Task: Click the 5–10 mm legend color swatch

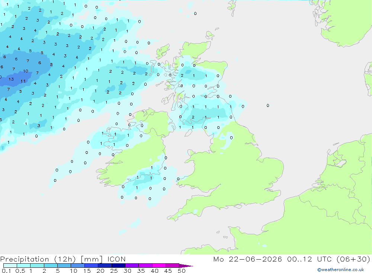Action: click(x=64, y=266)
